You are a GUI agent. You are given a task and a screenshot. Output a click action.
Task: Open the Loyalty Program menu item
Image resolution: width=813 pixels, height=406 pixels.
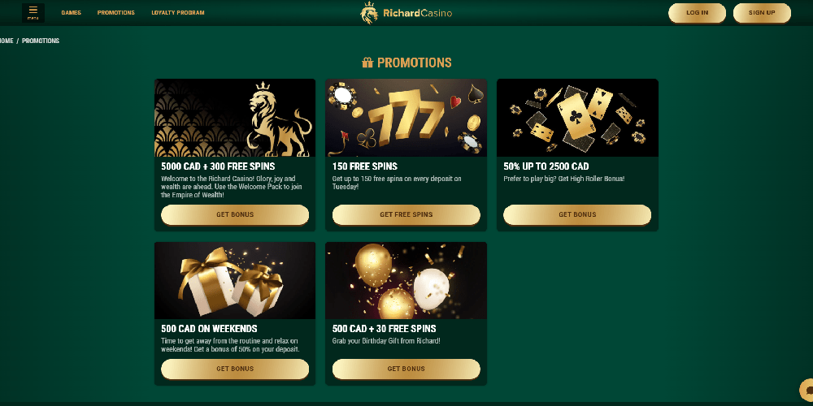tap(178, 13)
